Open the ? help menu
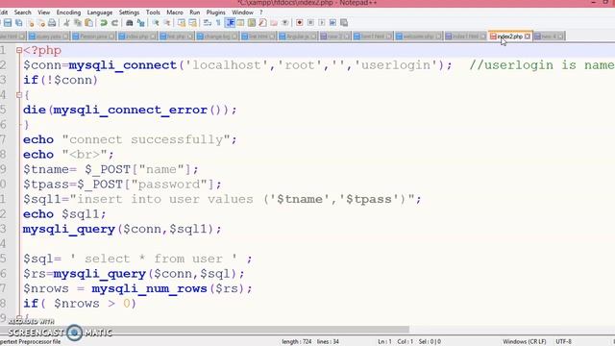The height and width of the screenshot is (346, 615). 260,12
